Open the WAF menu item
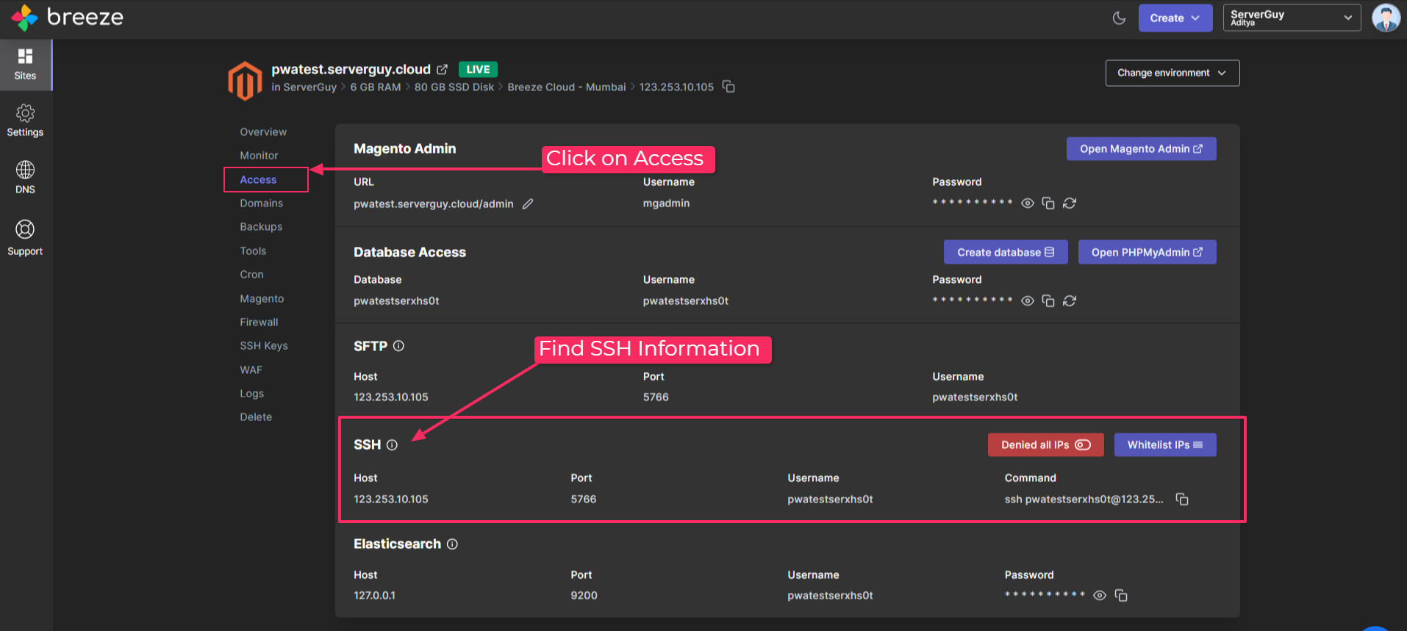This screenshot has height=631, width=1407. coord(251,370)
